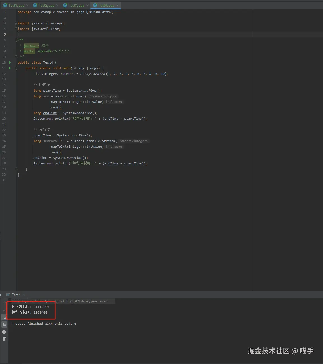Click the IntStream inlay hint on line 25
Screen dimensions: 323x364
pyautogui.click(x=114, y=147)
